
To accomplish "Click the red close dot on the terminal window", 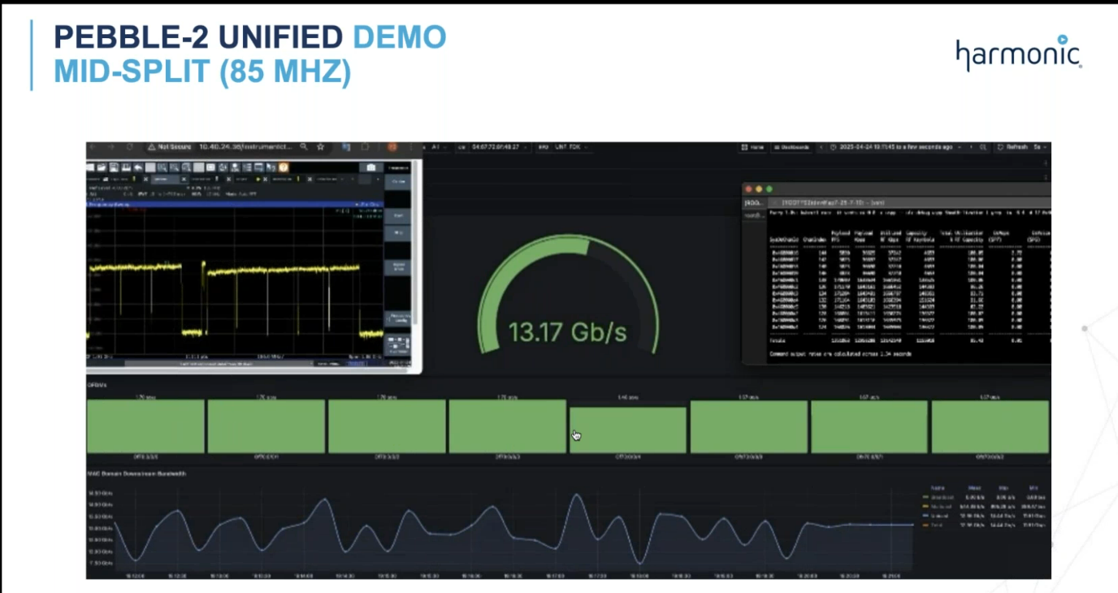I will click(748, 188).
